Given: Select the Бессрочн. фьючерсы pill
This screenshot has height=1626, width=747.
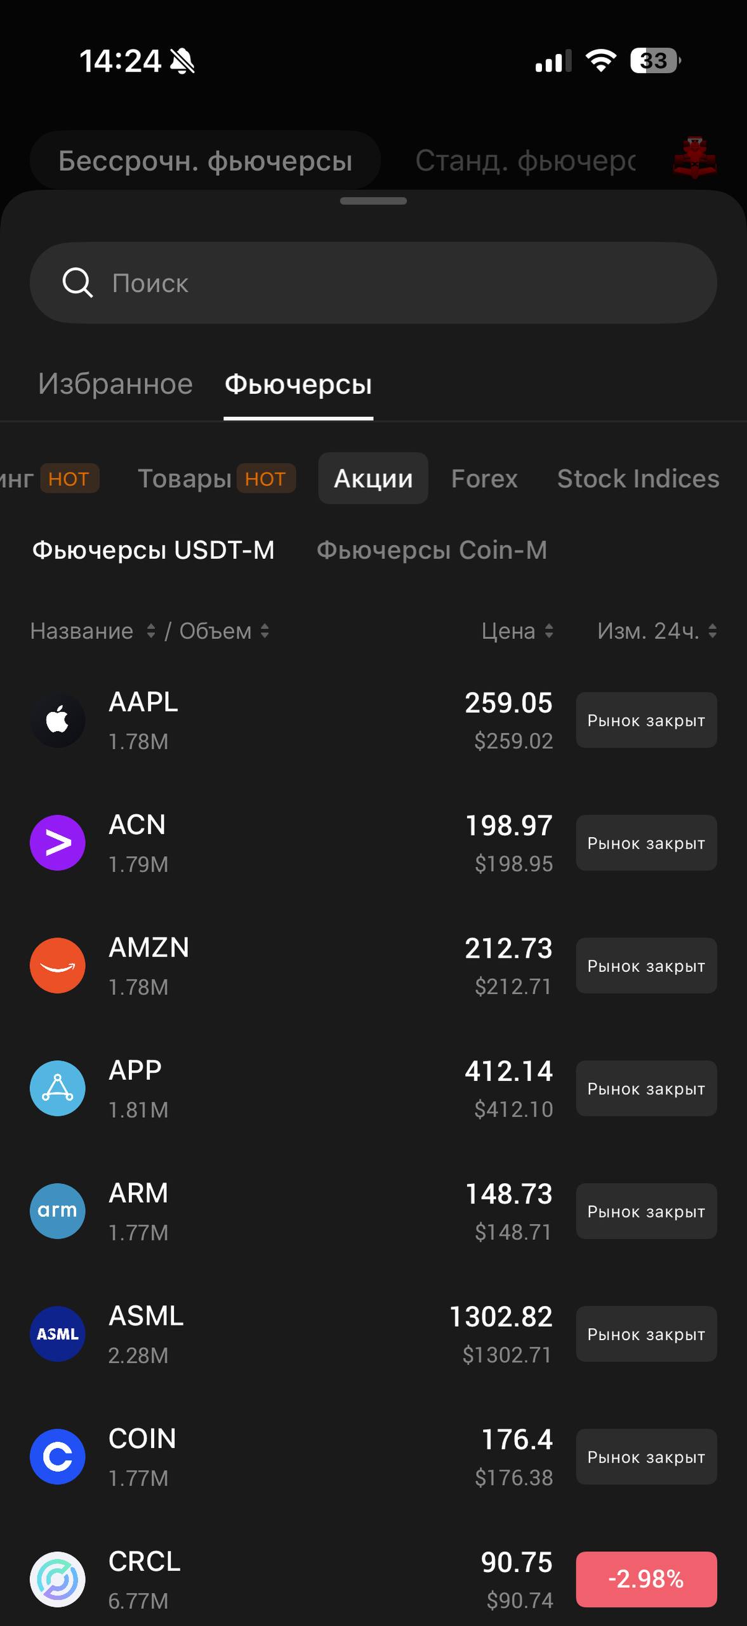Looking at the screenshot, I should (x=205, y=161).
